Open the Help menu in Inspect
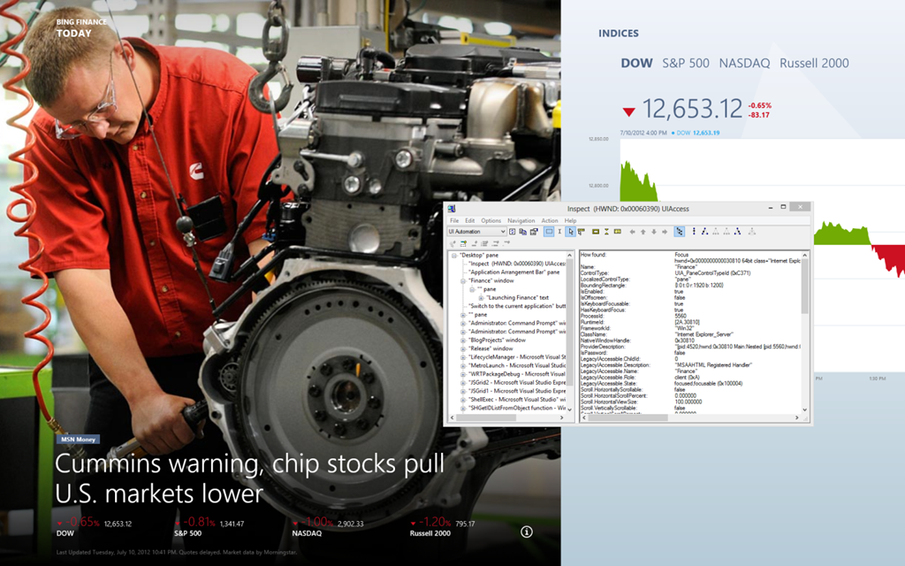The height and width of the screenshot is (566, 905). pos(570,220)
